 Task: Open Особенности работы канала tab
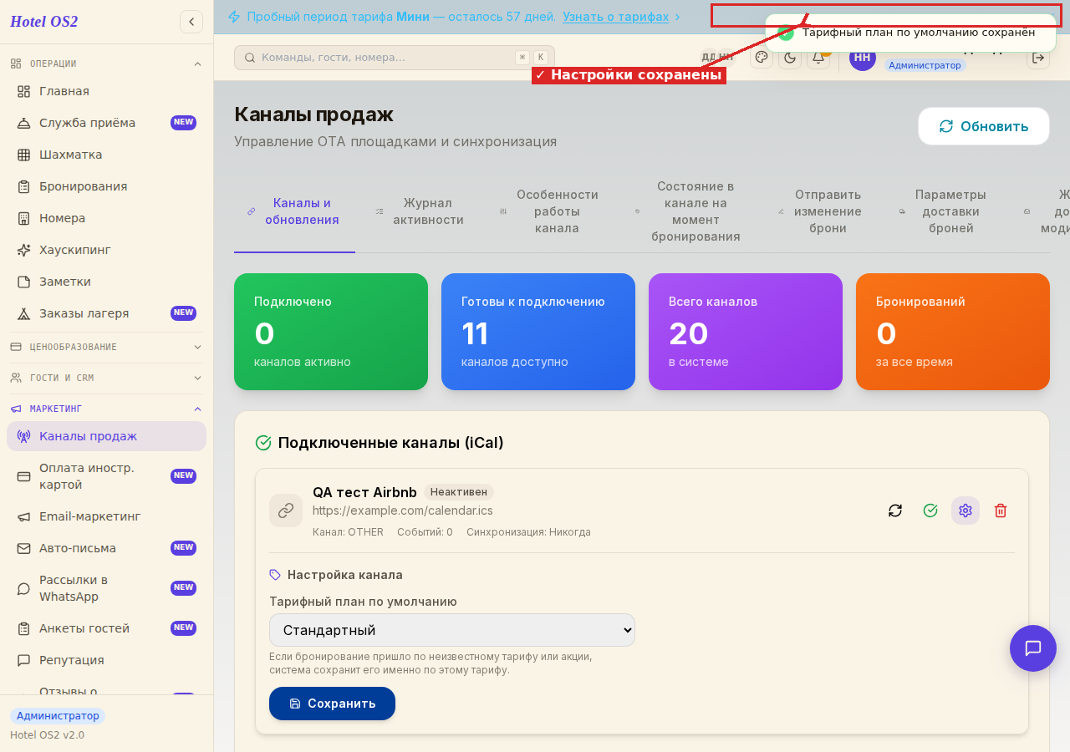(x=549, y=211)
